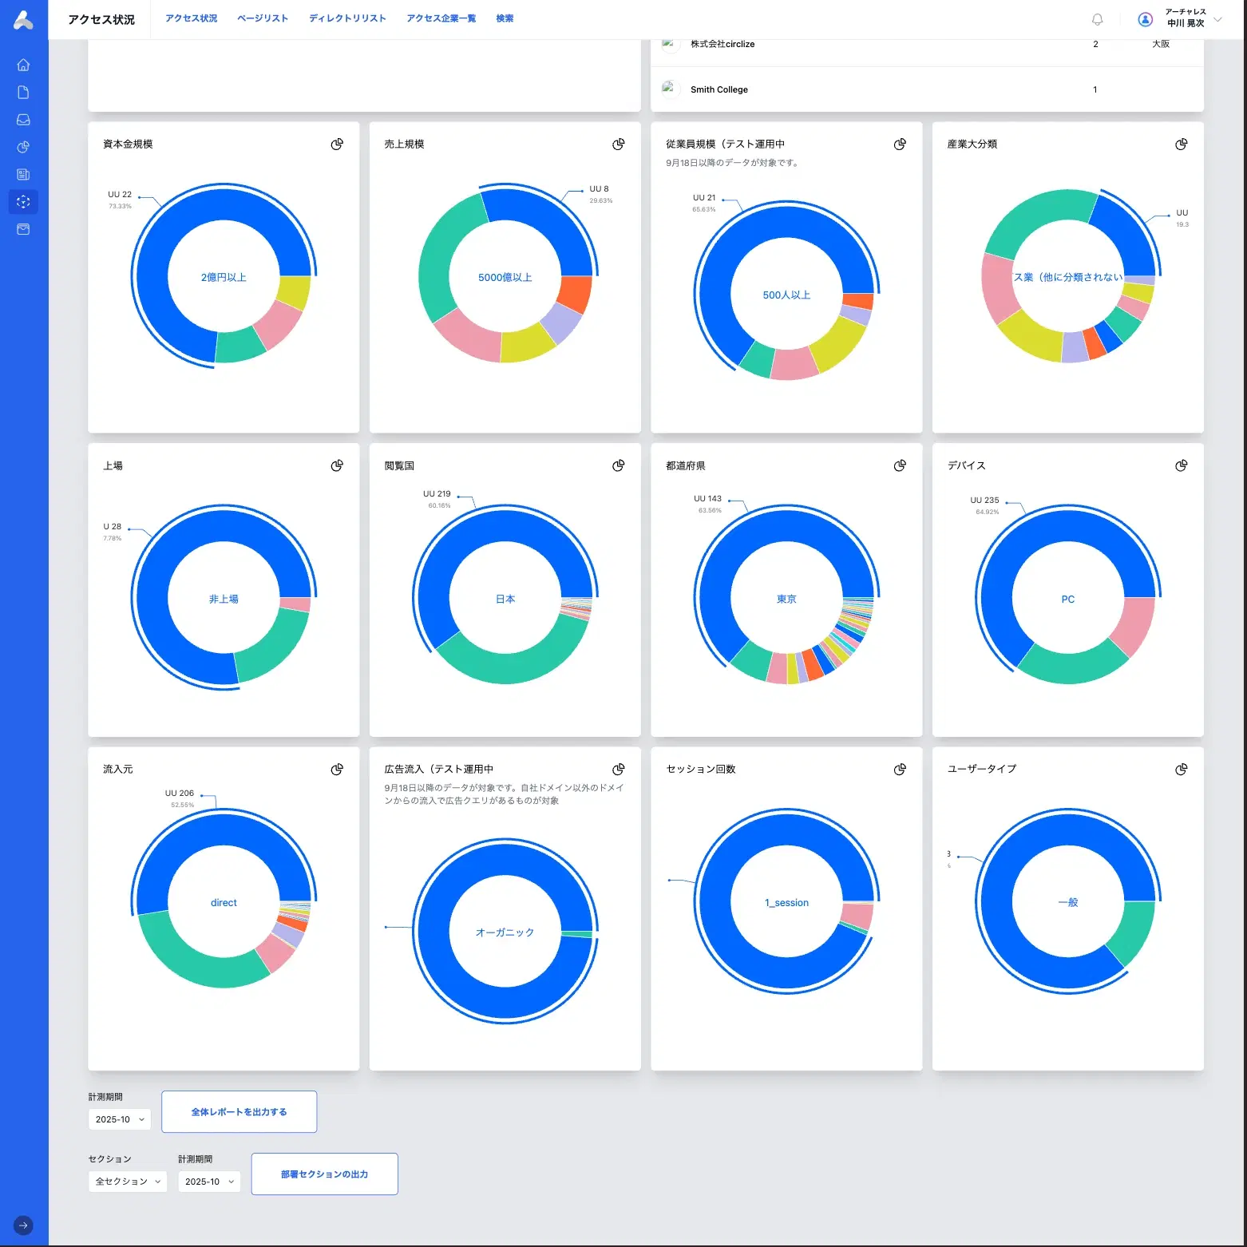Click the chart icon on the 産業大分類 card
The width and height of the screenshot is (1247, 1247).
1181,144
